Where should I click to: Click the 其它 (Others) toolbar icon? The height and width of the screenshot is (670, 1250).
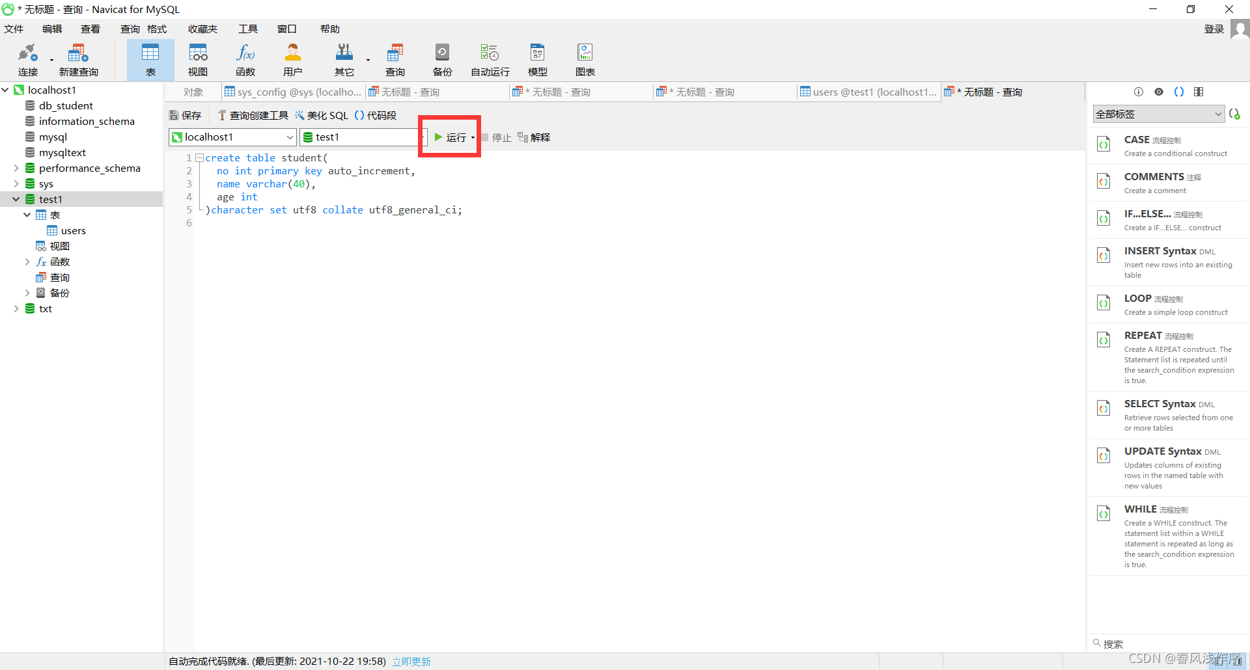tap(344, 60)
